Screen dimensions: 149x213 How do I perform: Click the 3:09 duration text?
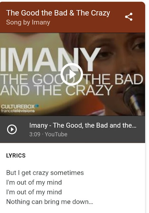(x=35, y=134)
